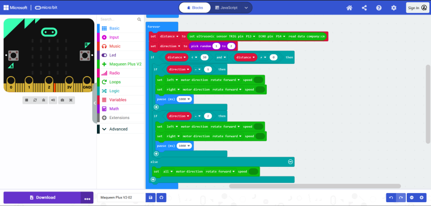Click the Microsoft logo link
The height and width of the screenshot is (206, 431).
pyautogui.click(x=16, y=8)
